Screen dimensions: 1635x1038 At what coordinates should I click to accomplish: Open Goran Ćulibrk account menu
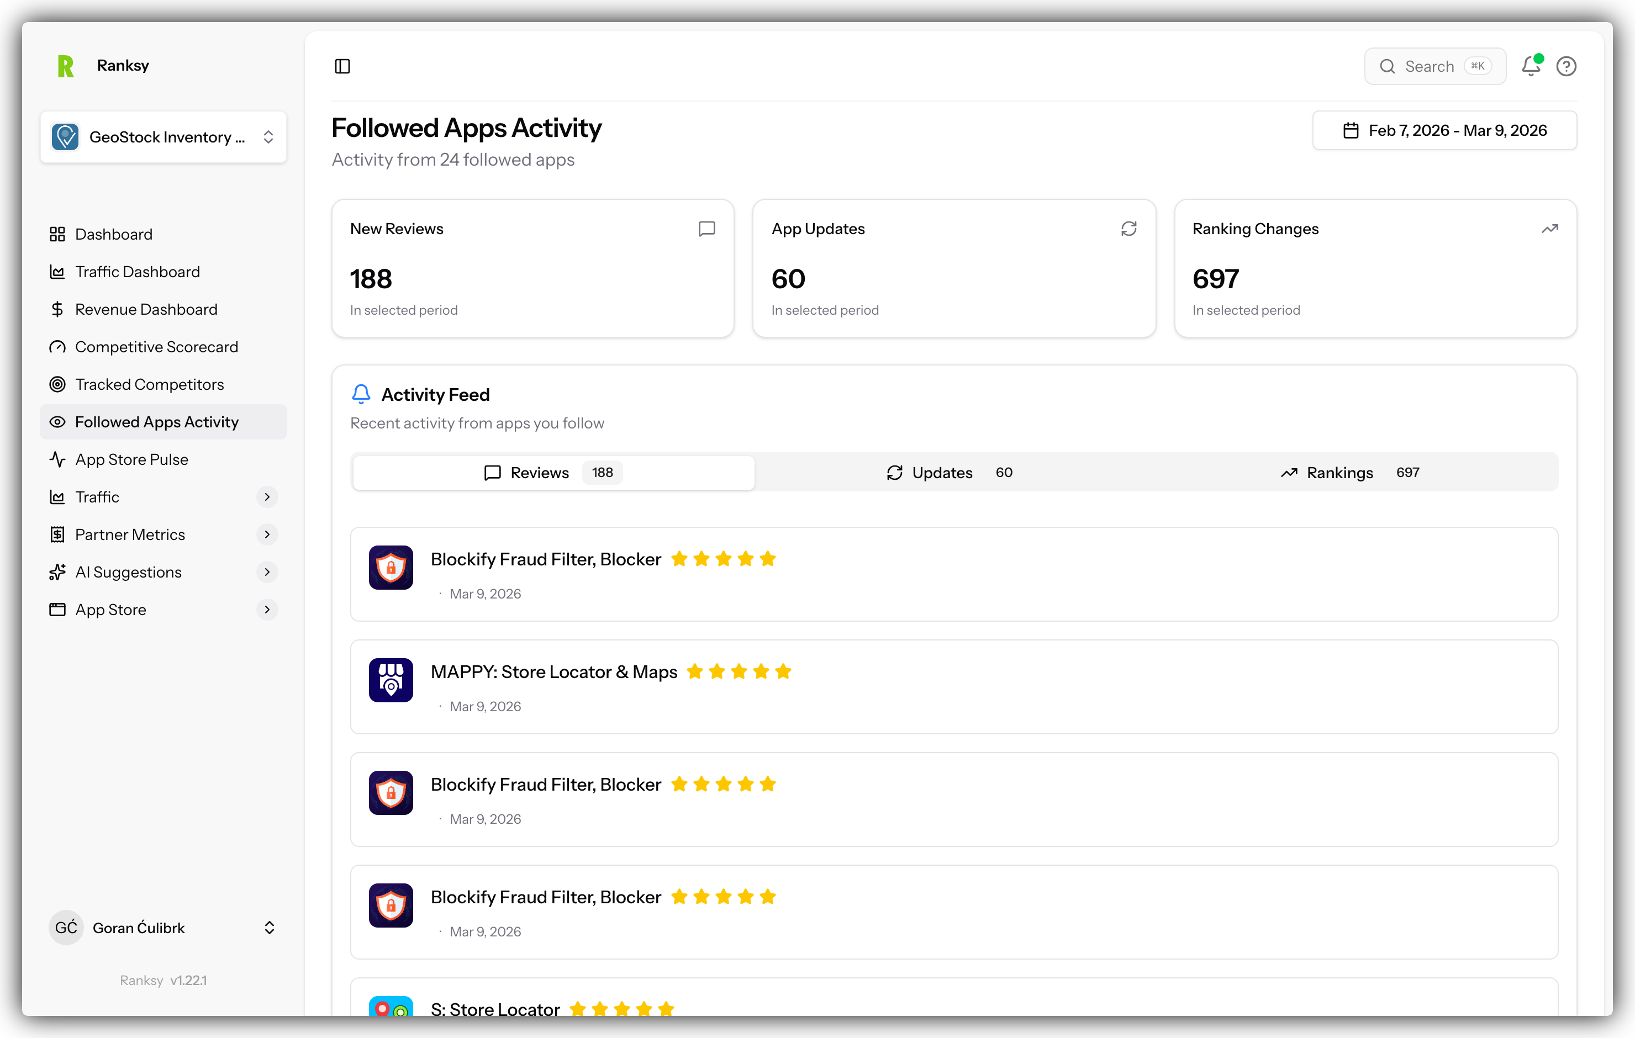click(x=163, y=928)
